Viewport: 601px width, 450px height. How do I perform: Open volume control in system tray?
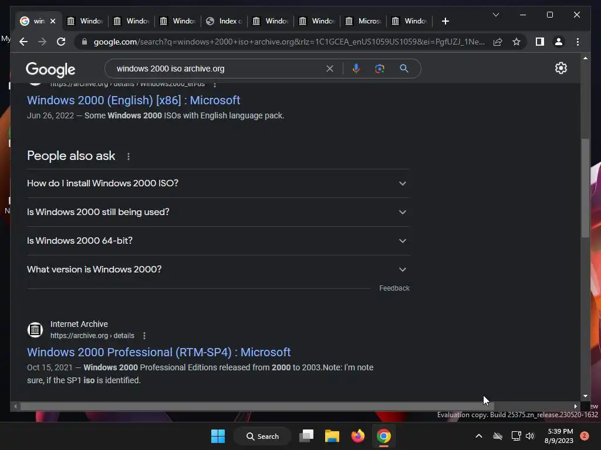point(530,436)
